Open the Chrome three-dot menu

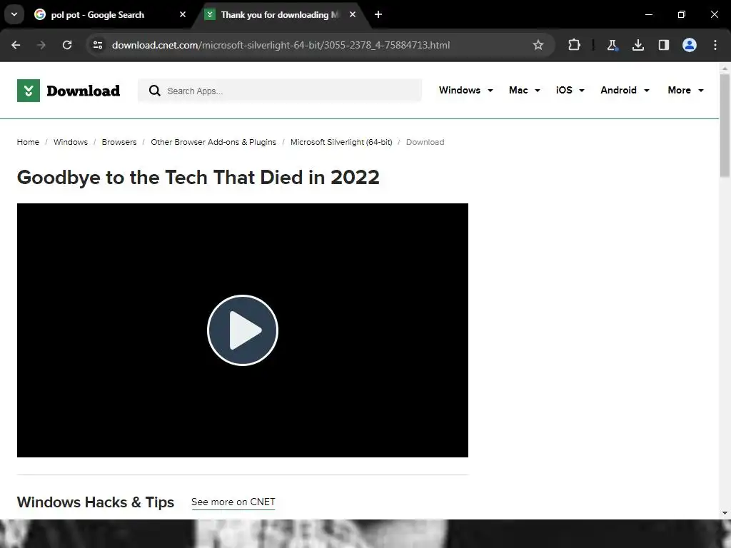coord(715,45)
